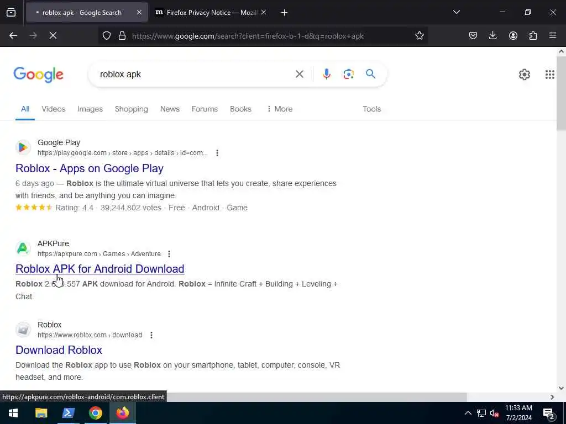Image resolution: width=566 pixels, height=424 pixels.
Task: Open Roblox APK for Android Download link
Action: coord(100,269)
